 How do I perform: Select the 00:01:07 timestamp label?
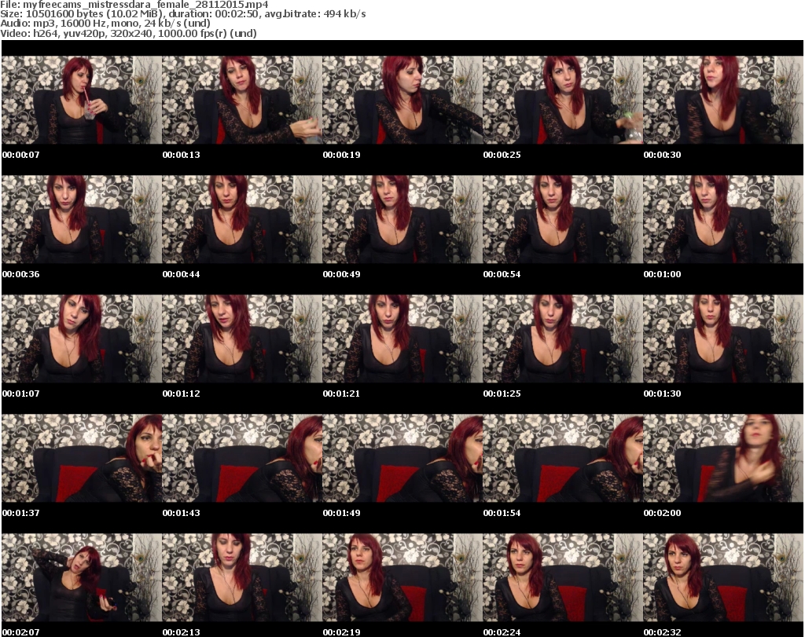[21, 394]
